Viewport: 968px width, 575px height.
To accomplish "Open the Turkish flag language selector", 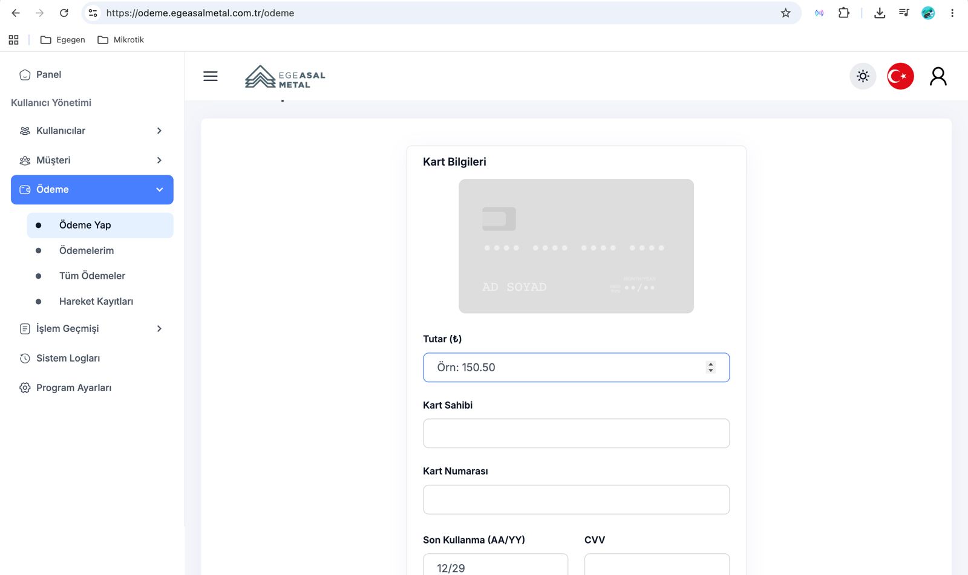I will point(900,76).
